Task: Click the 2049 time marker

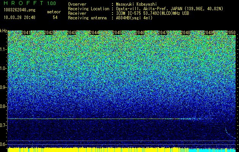Action: click(208, 32)
